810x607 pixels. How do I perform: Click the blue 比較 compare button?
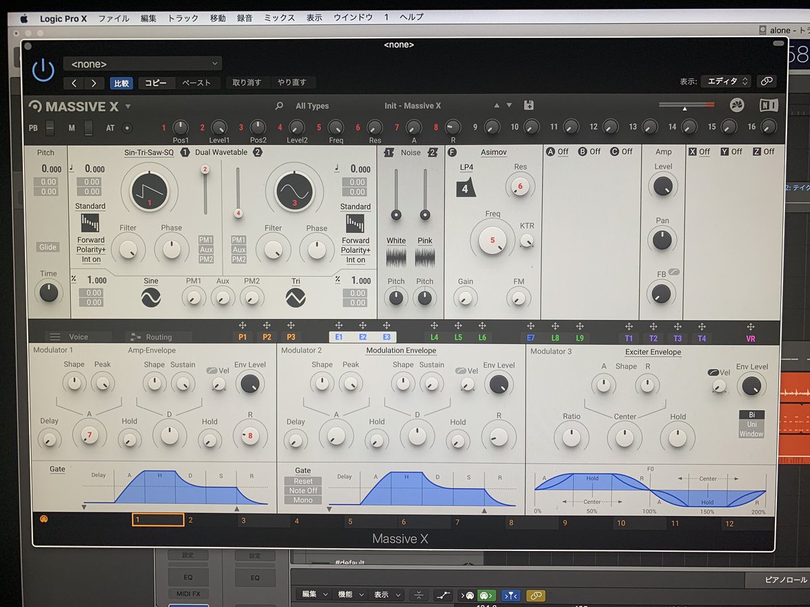pyautogui.click(x=122, y=83)
